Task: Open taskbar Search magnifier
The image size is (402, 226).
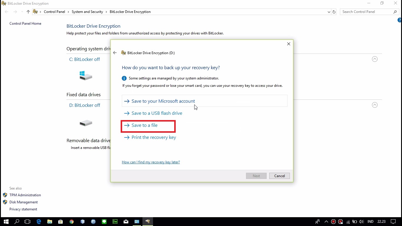Action: pyautogui.click(x=17, y=222)
